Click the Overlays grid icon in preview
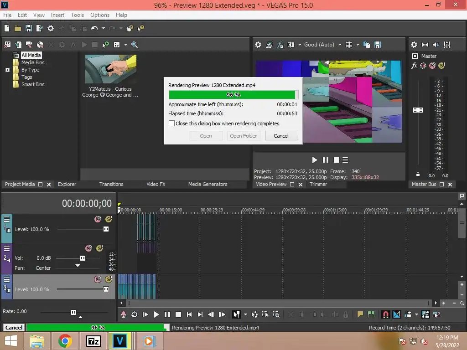This screenshot has height=350, width=467. click(349, 45)
